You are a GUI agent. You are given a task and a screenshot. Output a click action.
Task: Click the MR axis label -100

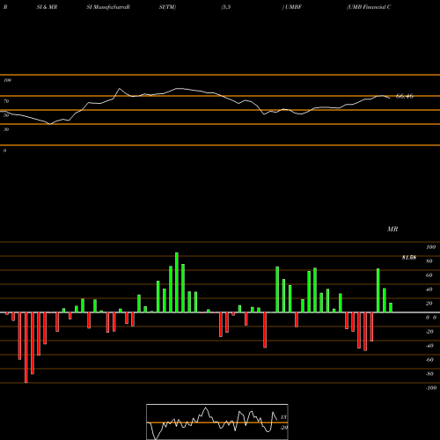431,388
